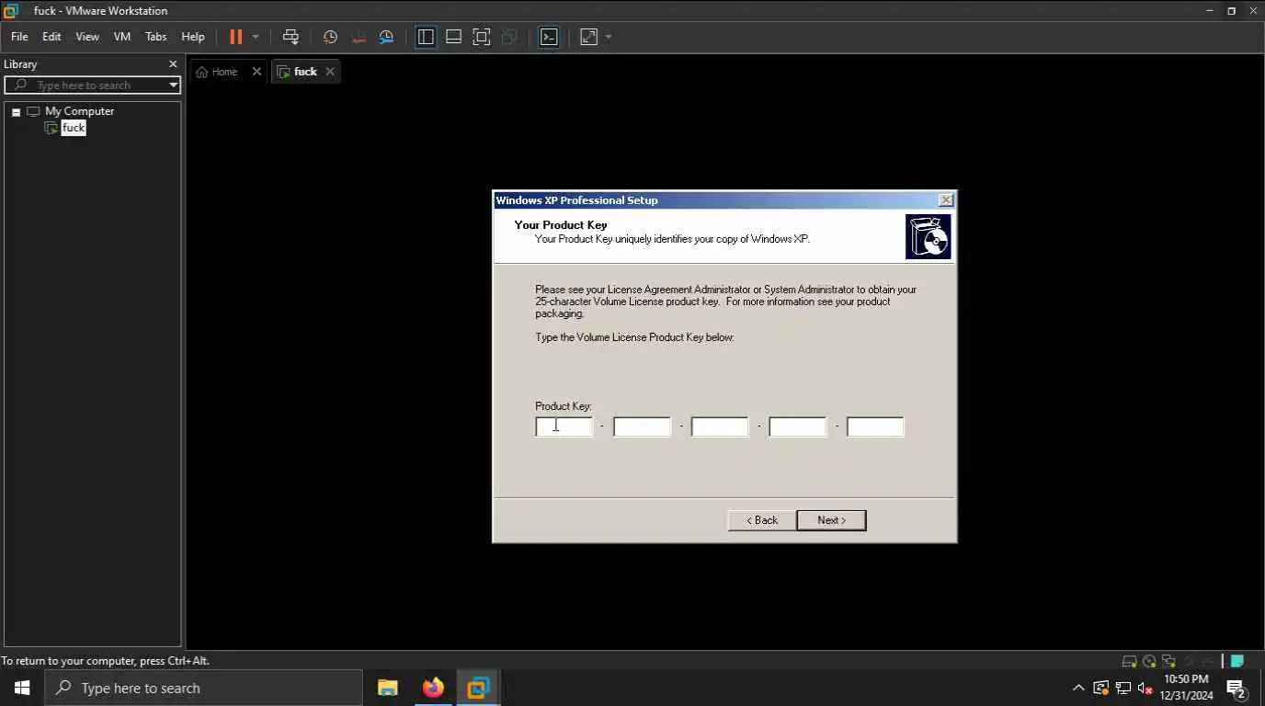
Task: Open the notification center icon
Action: (x=1237, y=688)
